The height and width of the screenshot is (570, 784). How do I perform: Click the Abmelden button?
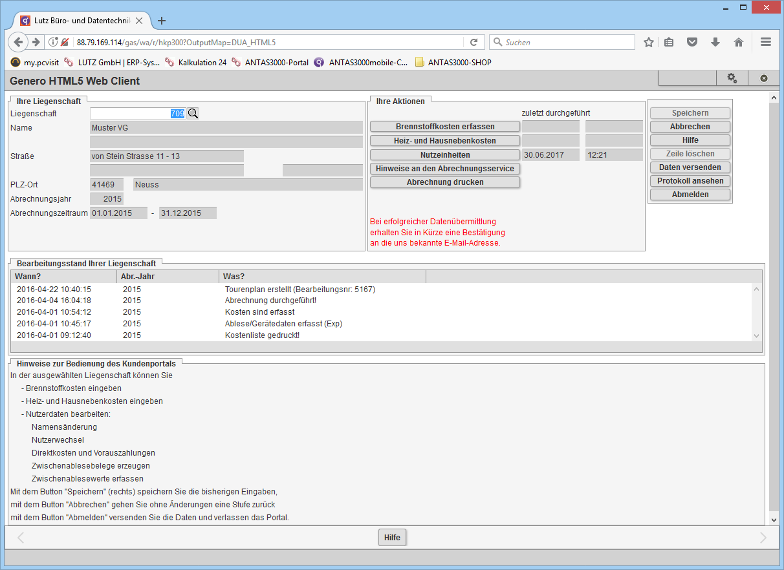tap(690, 195)
